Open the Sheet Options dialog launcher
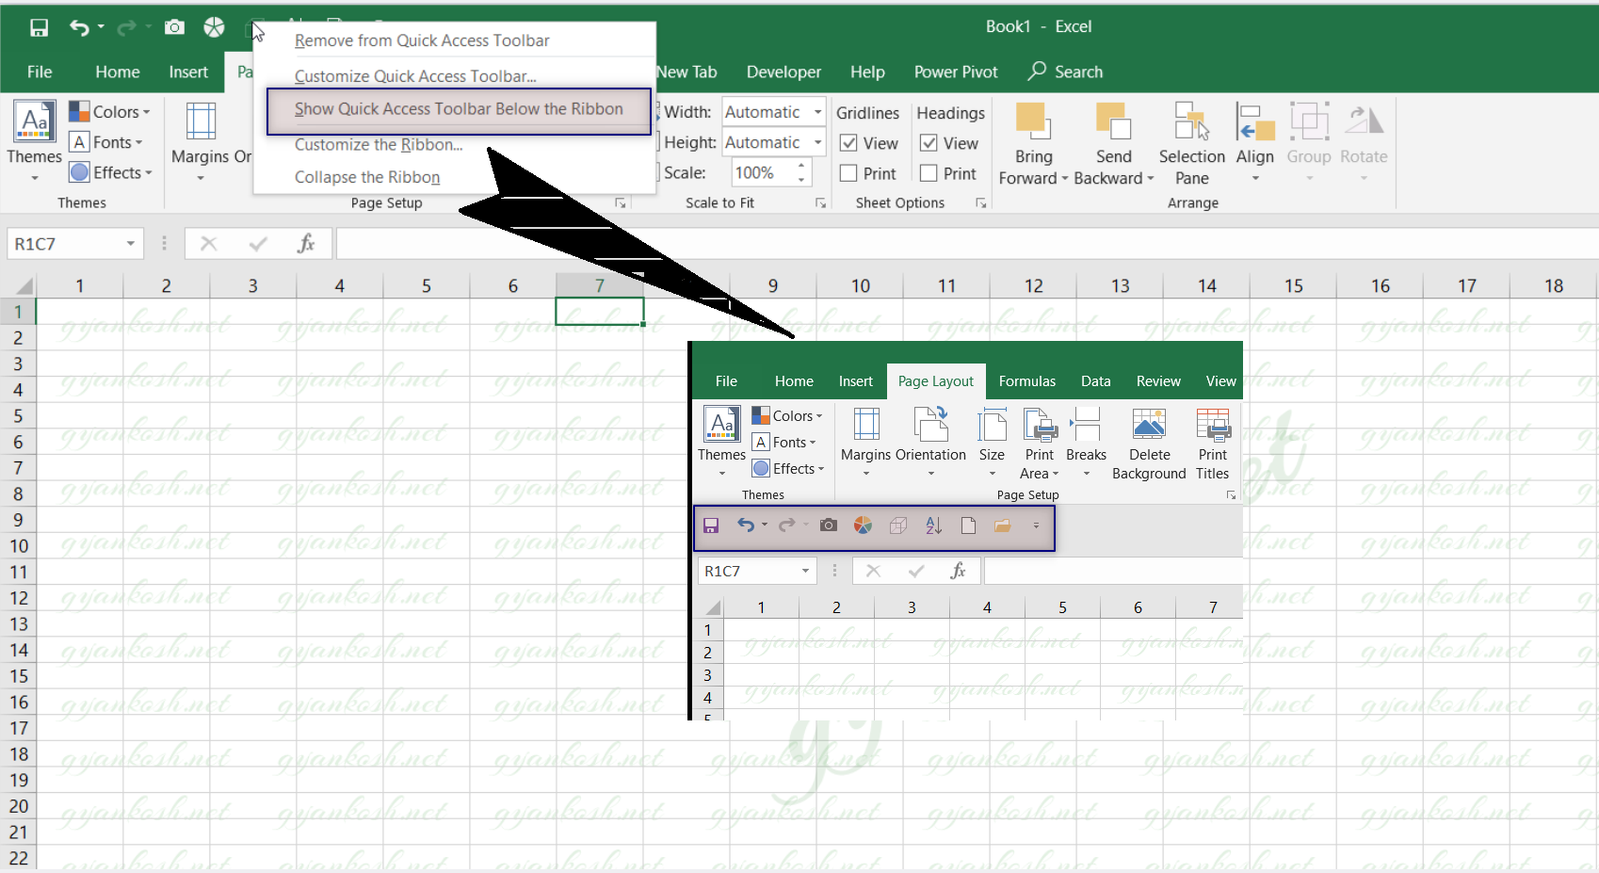Image resolution: width=1599 pixels, height=873 pixels. [981, 203]
